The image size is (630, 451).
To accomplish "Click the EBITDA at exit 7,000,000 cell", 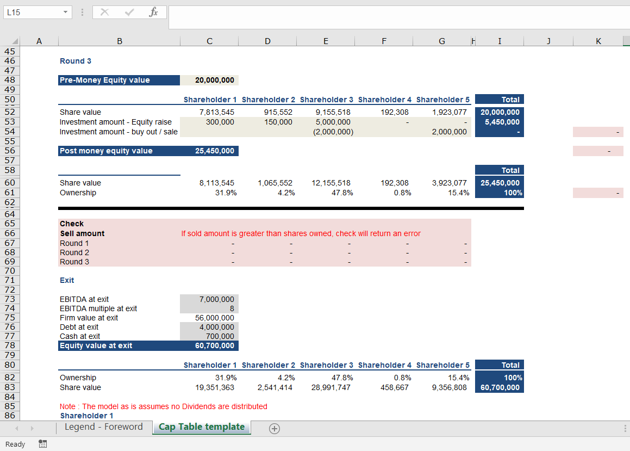I will [x=209, y=299].
